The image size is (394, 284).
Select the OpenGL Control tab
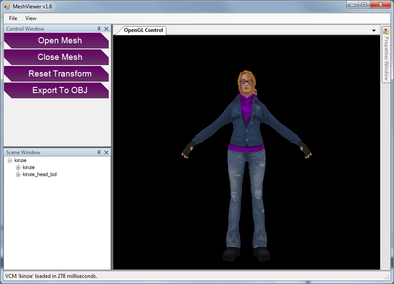143,30
